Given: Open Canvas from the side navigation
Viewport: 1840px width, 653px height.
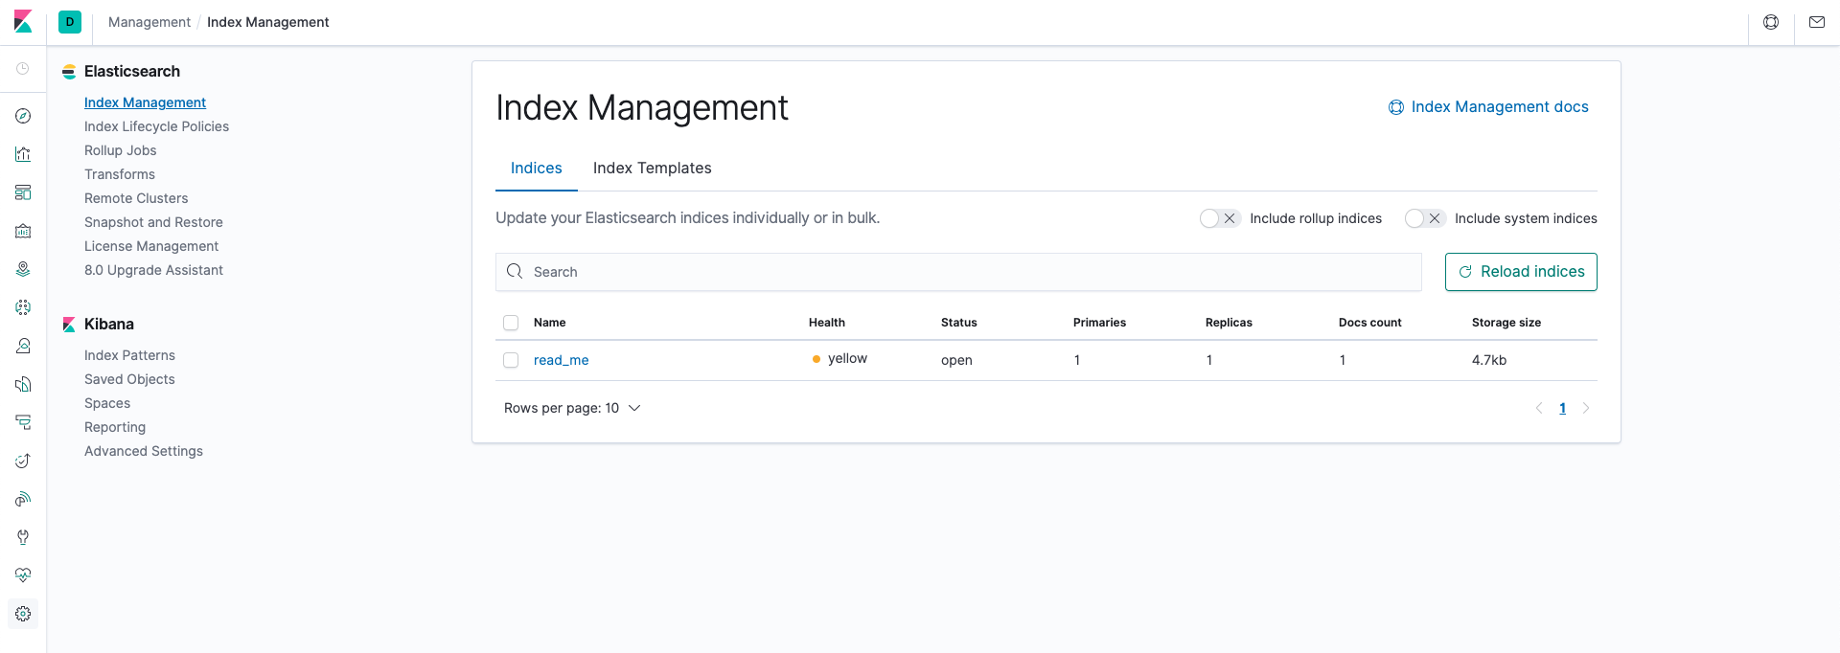Looking at the screenshot, I should tap(23, 231).
